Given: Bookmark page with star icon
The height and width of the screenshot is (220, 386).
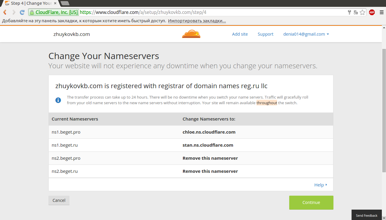Looking at the screenshot, I should point(363,12).
